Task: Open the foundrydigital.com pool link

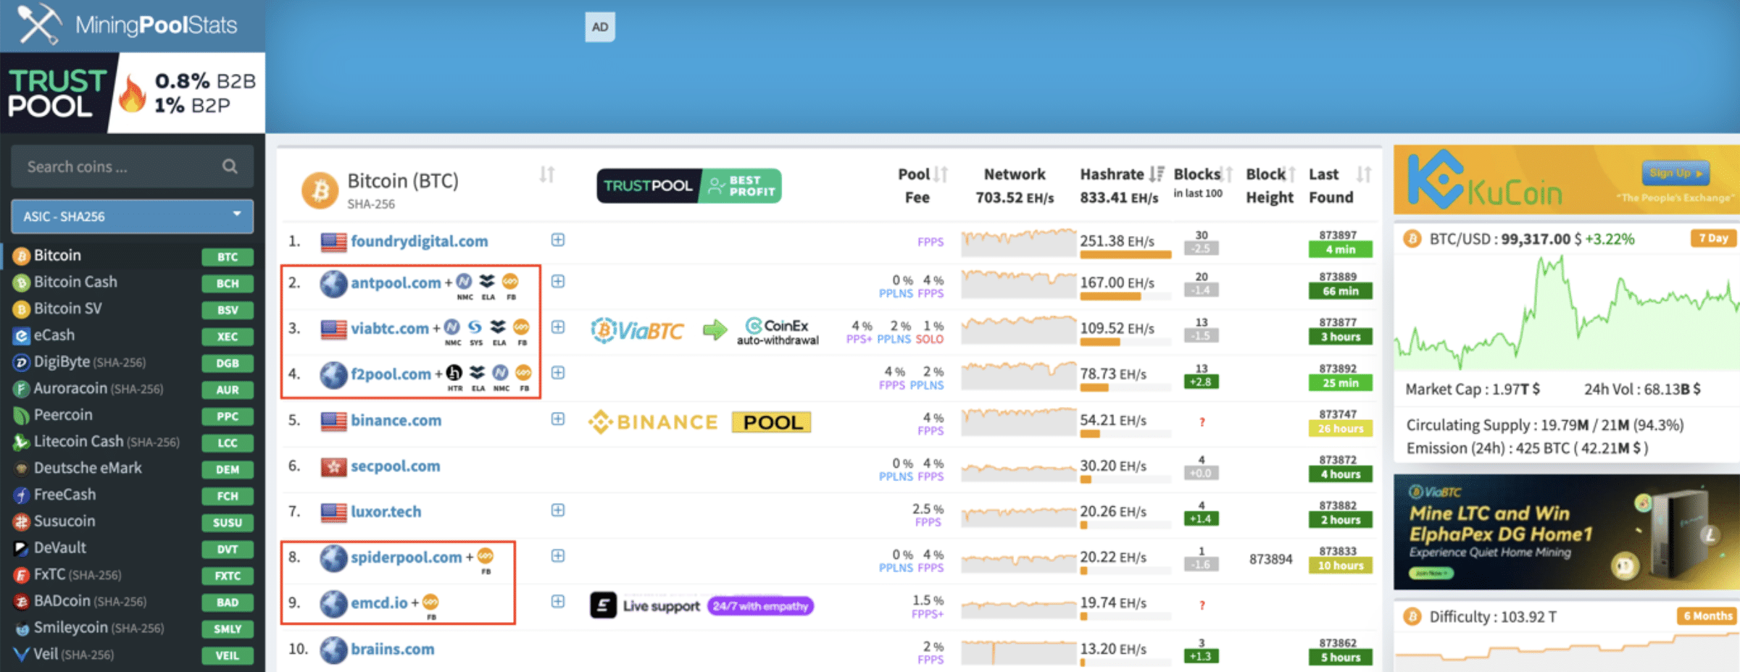Action: (419, 242)
